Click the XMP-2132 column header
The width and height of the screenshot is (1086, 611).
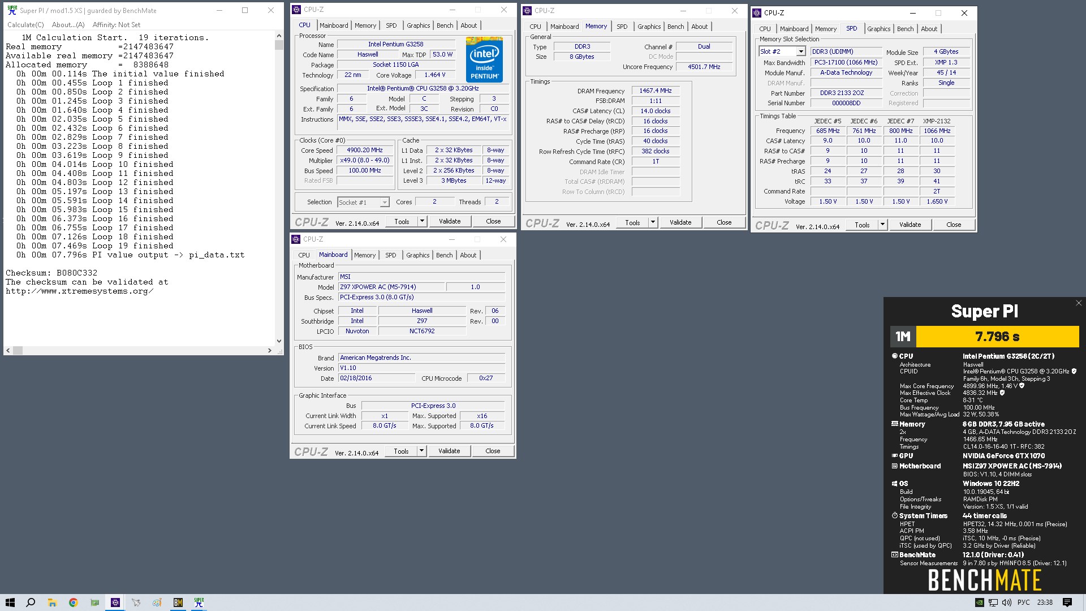tap(937, 121)
